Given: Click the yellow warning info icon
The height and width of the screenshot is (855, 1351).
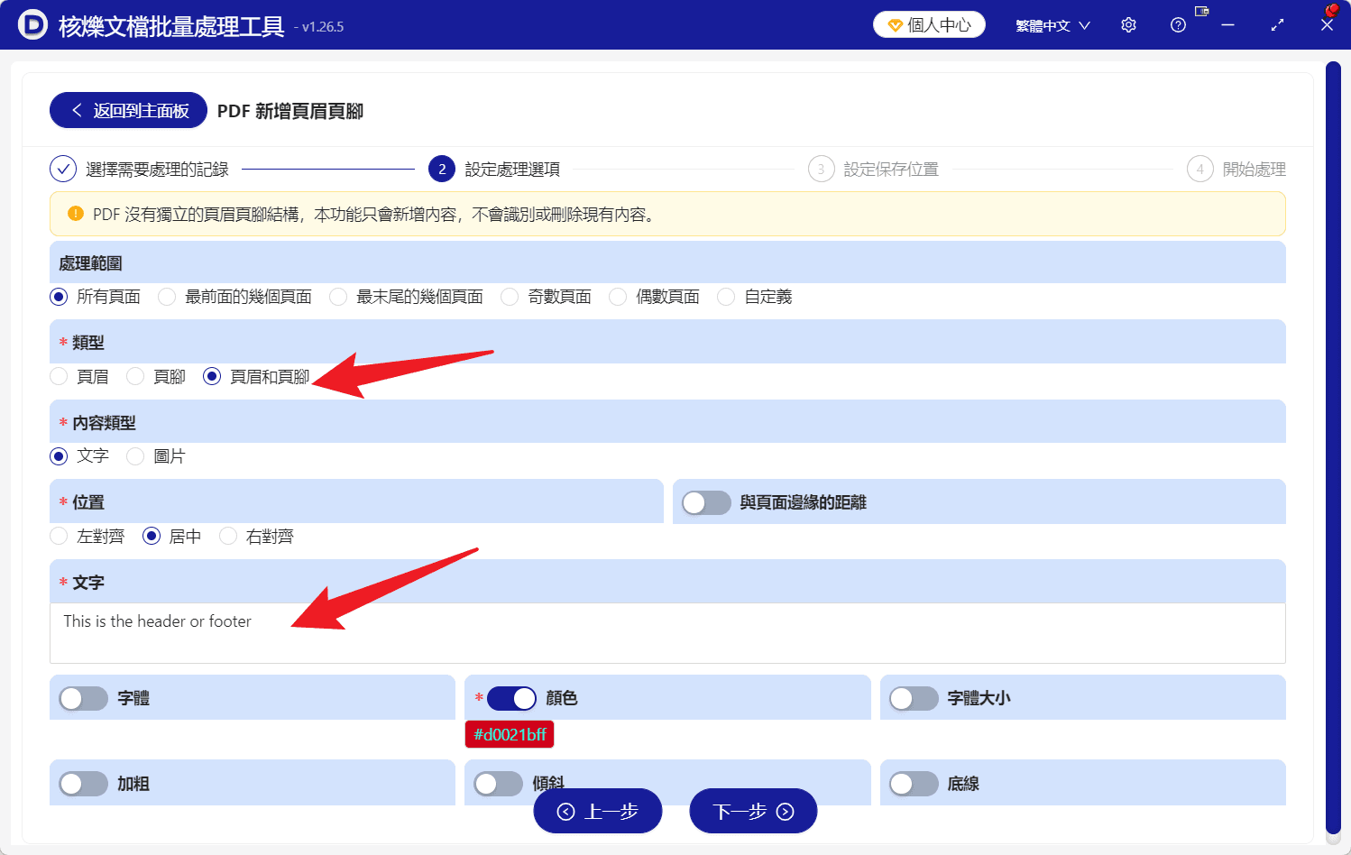Looking at the screenshot, I should point(76,214).
